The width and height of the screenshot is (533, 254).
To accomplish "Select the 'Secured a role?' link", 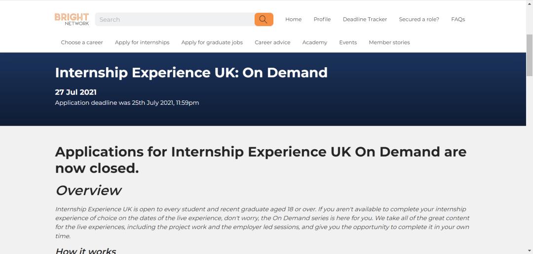I will (419, 19).
